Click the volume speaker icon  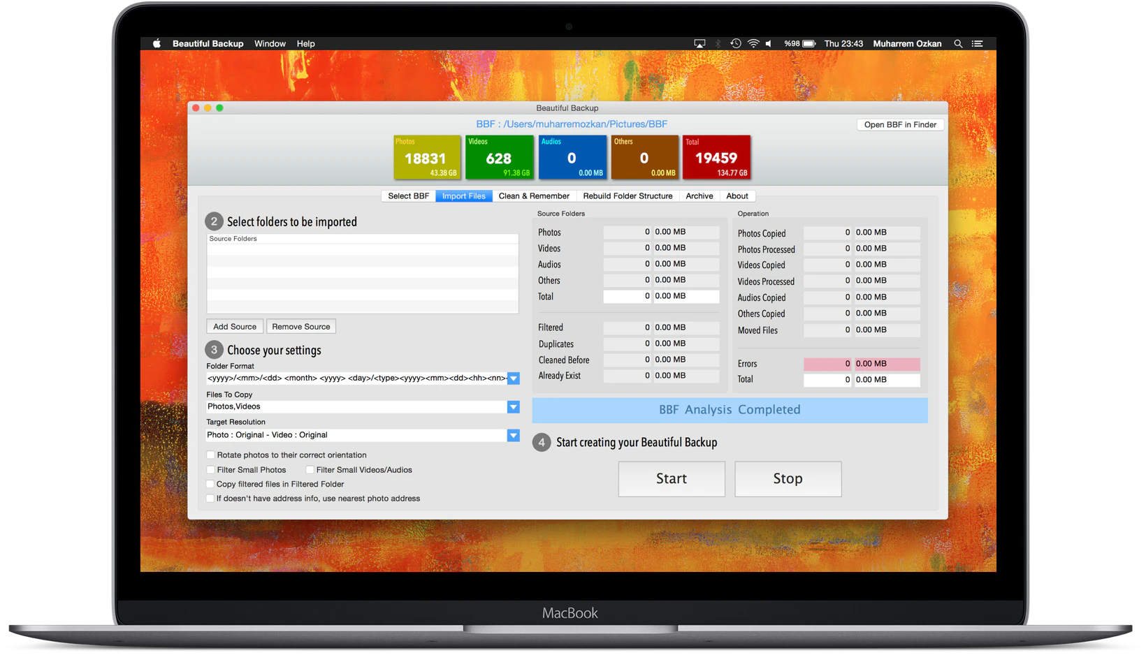click(x=769, y=43)
